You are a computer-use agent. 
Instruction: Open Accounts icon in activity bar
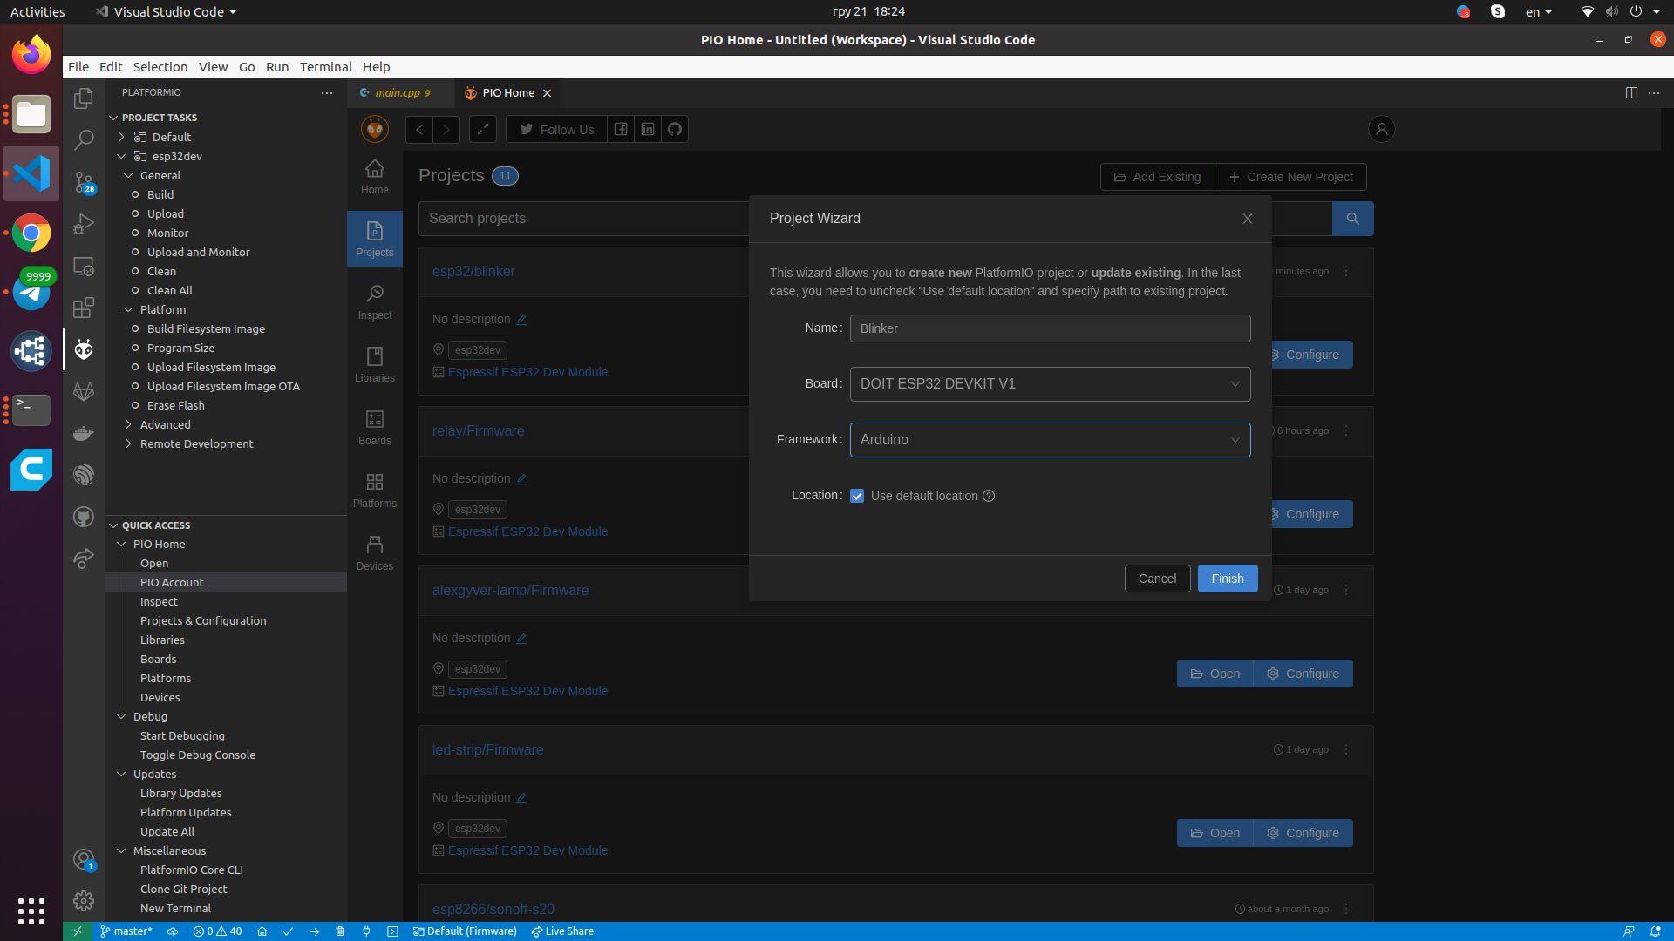pyautogui.click(x=84, y=860)
